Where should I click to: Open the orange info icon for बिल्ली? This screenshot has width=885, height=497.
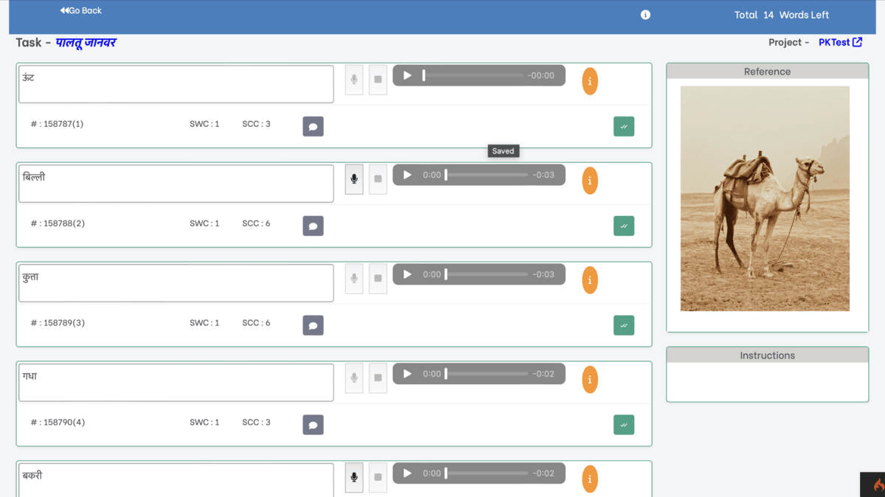(590, 181)
